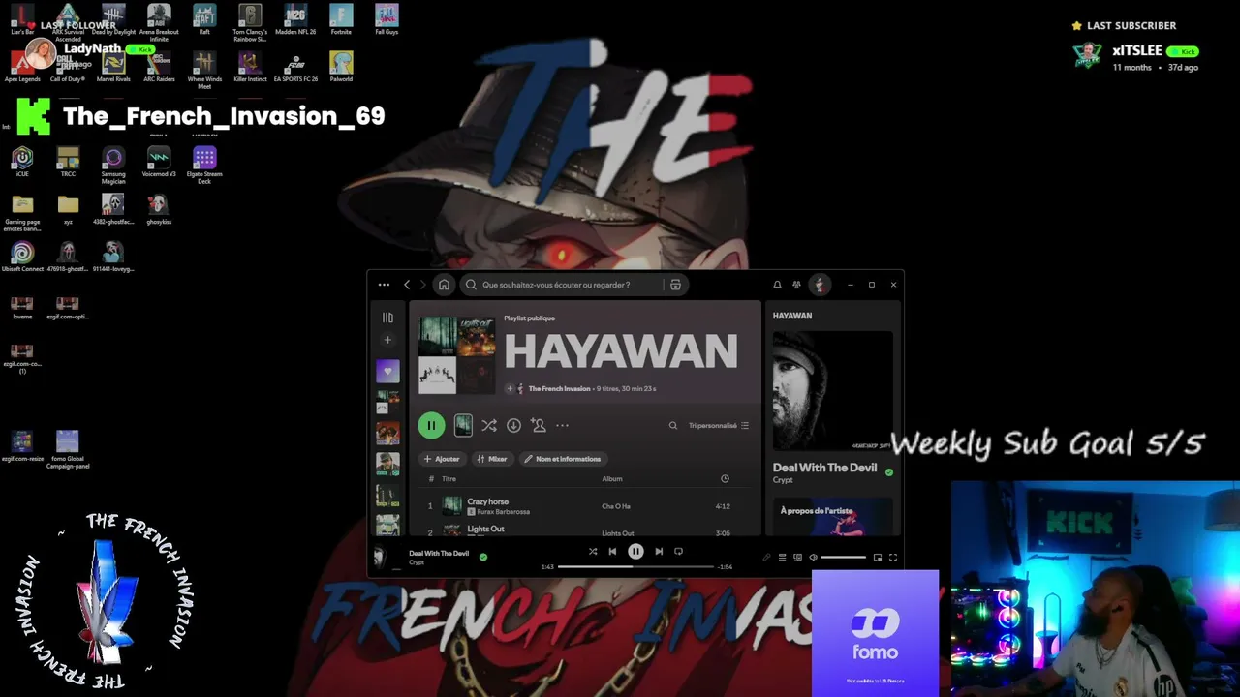Open the Browse icon in the search bar
1240x697 pixels.
point(675,285)
